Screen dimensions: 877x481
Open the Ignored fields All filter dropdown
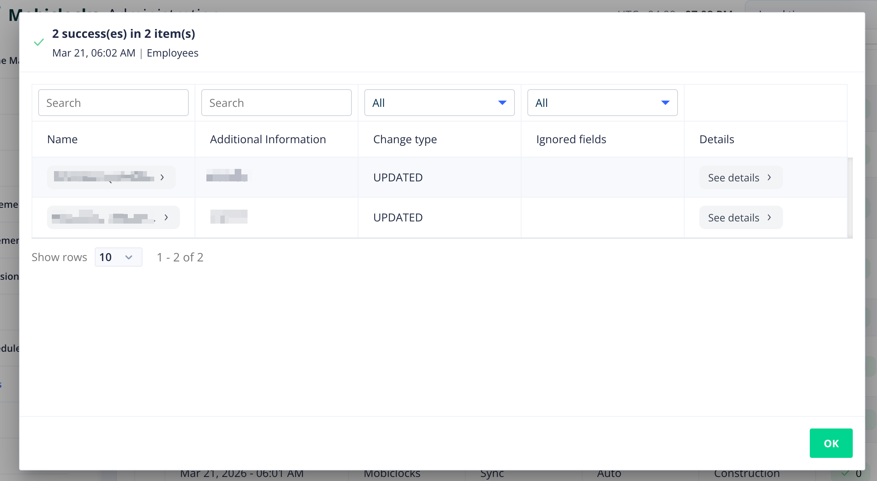[x=602, y=103]
